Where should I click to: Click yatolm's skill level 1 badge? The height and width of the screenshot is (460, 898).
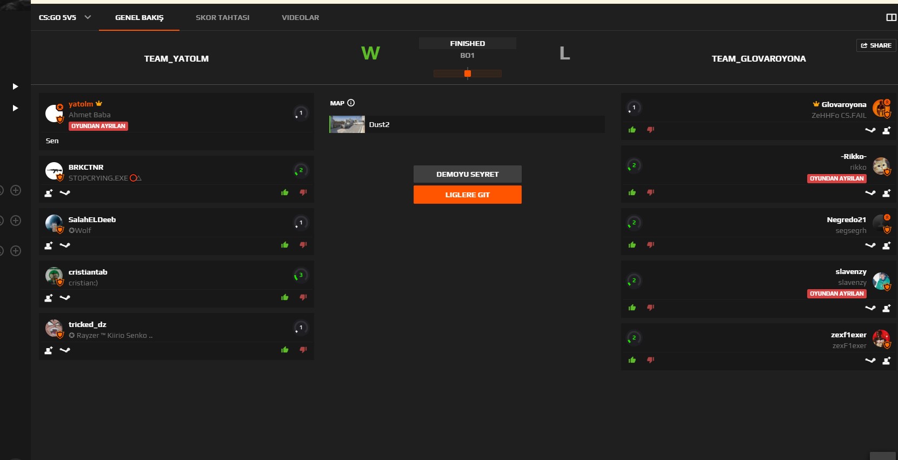click(x=301, y=113)
